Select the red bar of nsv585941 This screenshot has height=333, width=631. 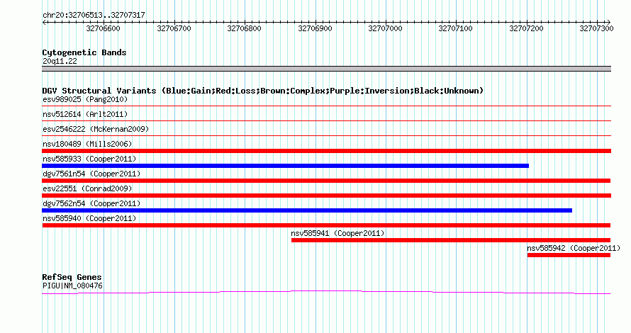[x=451, y=240]
